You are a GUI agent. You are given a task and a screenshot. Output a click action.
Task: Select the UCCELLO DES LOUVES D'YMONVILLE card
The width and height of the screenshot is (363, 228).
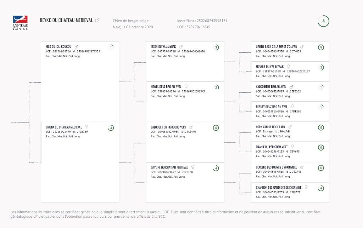pos(290,172)
